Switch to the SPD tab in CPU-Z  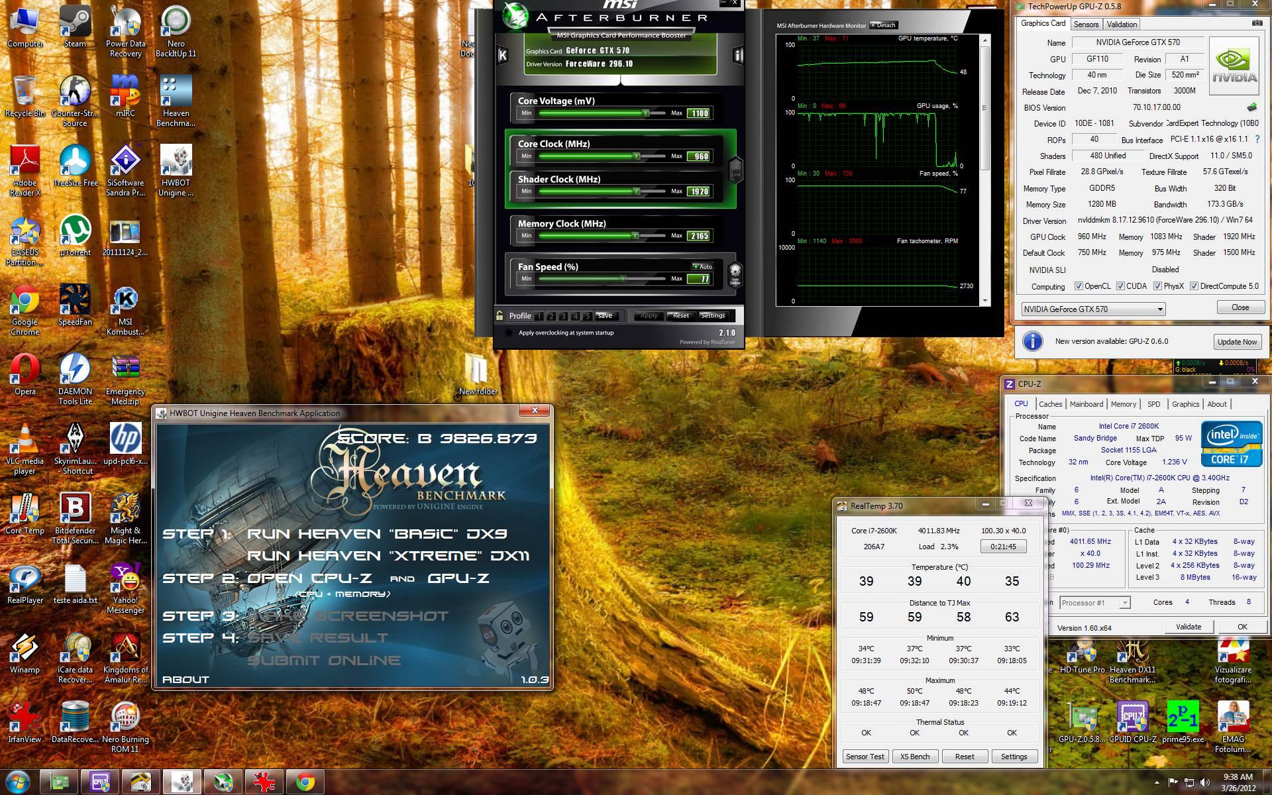[1153, 404]
